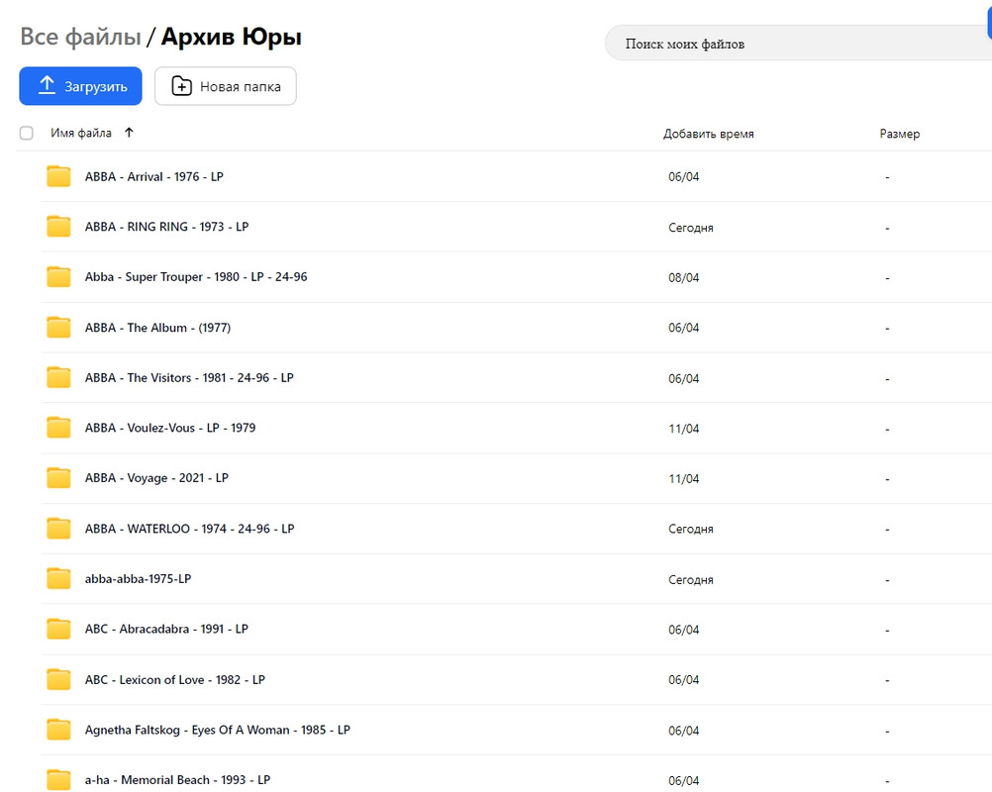This screenshot has height=792, width=992.
Task: Click Сегодня date in abba-abba-1975-LP row
Action: [x=691, y=579]
